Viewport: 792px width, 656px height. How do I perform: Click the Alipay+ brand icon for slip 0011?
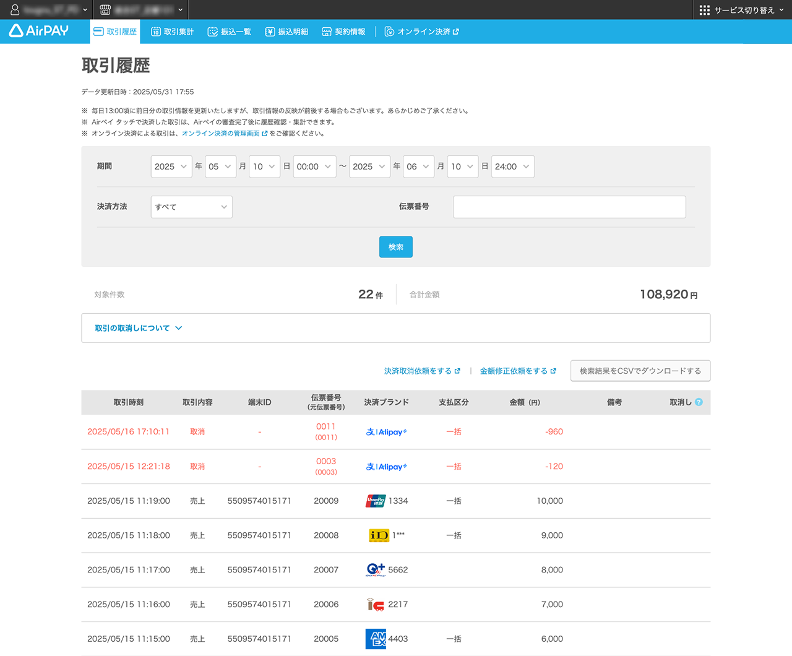[x=386, y=432]
